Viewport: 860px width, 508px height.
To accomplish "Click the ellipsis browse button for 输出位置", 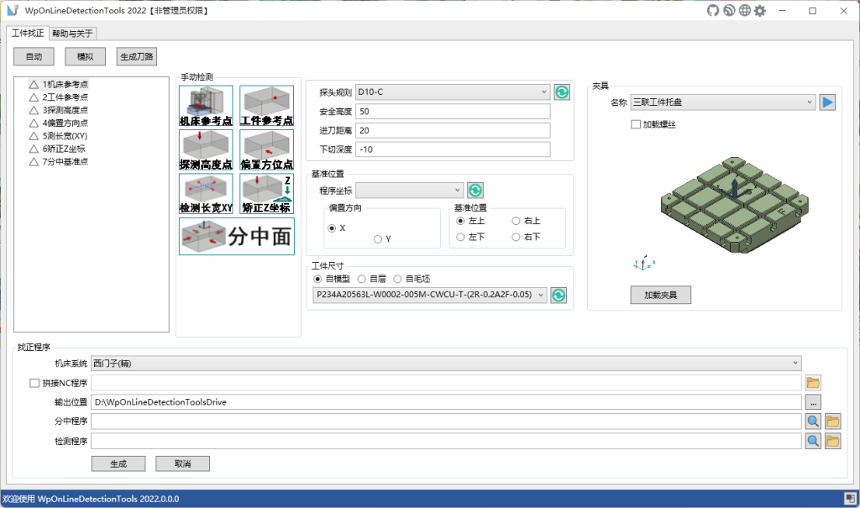I will coord(813,402).
